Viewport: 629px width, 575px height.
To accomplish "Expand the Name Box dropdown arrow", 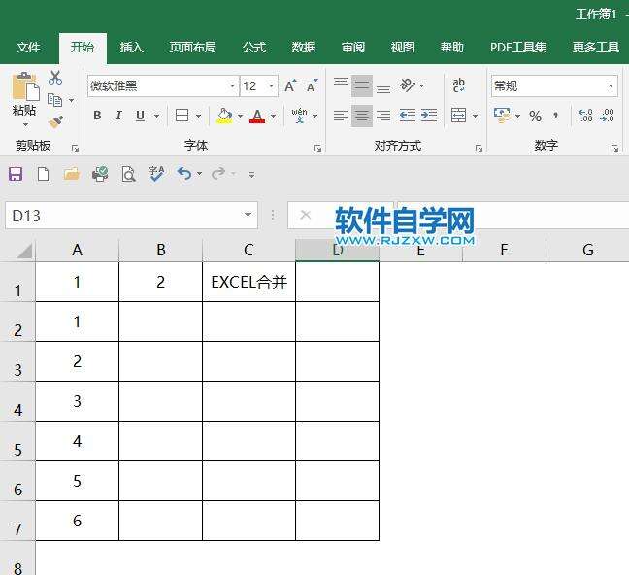I will click(x=248, y=216).
